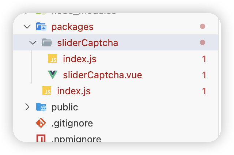This screenshot has width=234, height=155.
Task: Click the JS icon of the sliderCaptcha index.js file
Action: pyautogui.click(x=53, y=59)
